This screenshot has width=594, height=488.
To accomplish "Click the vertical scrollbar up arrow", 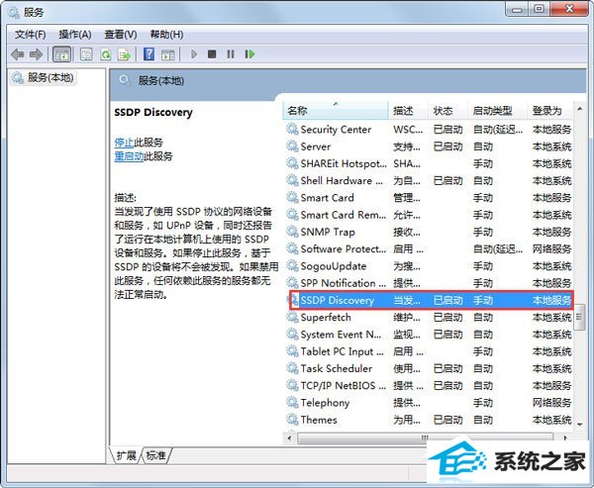I will coord(579,109).
